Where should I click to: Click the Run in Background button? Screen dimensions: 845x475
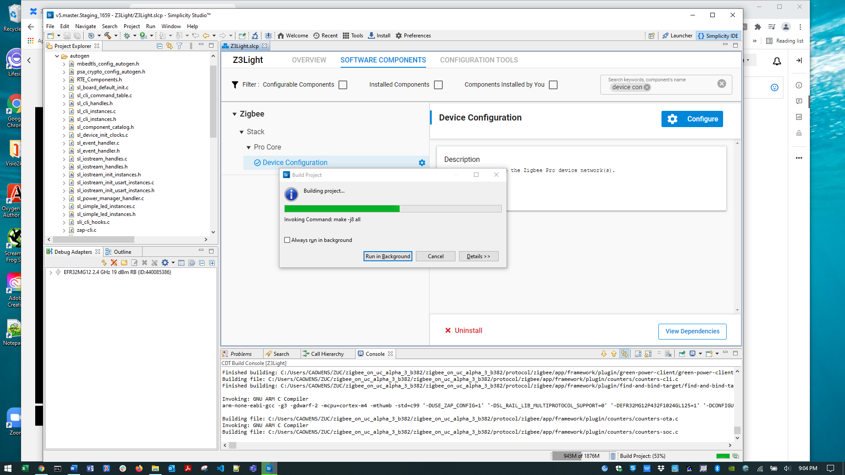pyautogui.click(x=388, y=256)
